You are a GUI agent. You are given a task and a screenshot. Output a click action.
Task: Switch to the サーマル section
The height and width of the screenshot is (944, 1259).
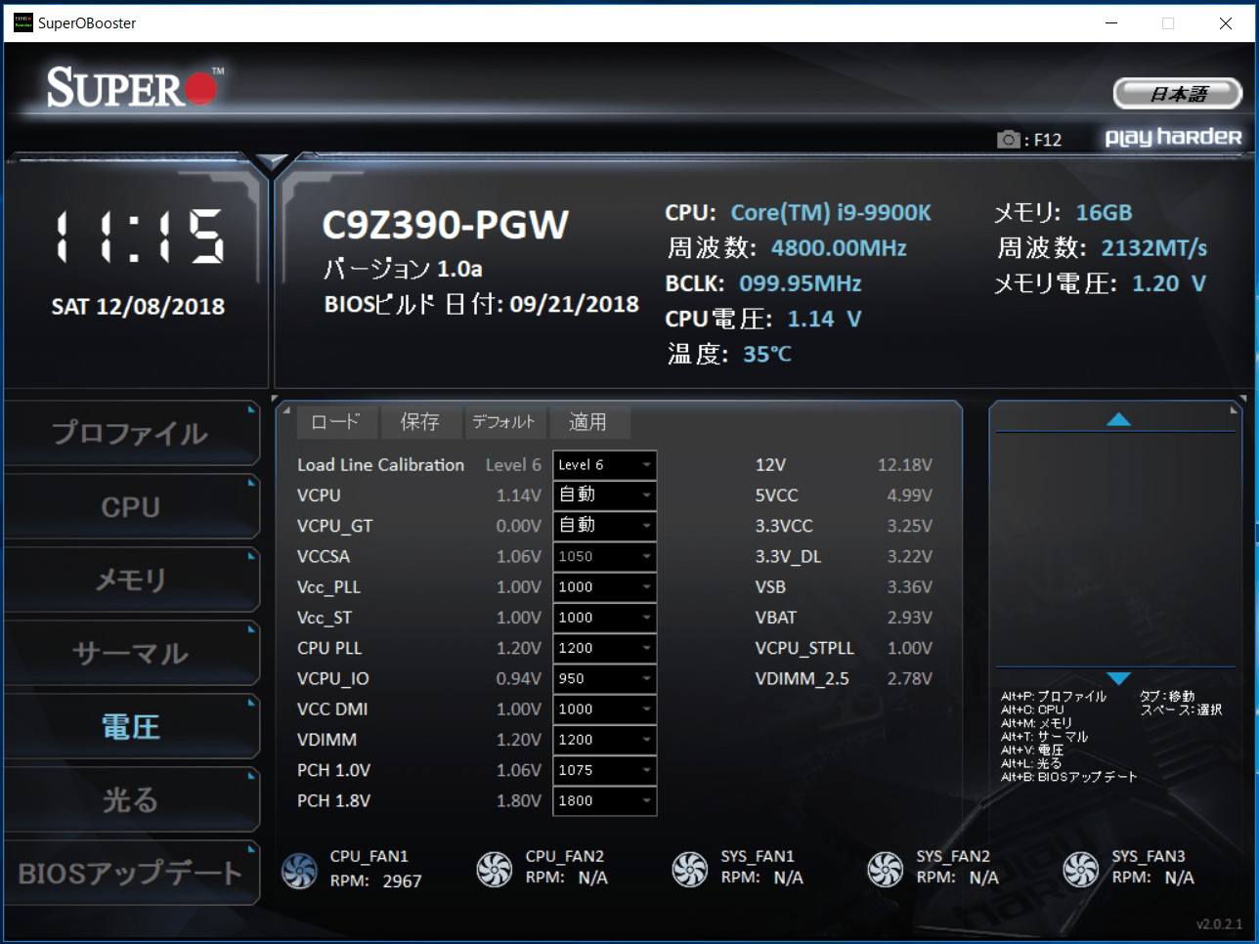pos(131,653)
